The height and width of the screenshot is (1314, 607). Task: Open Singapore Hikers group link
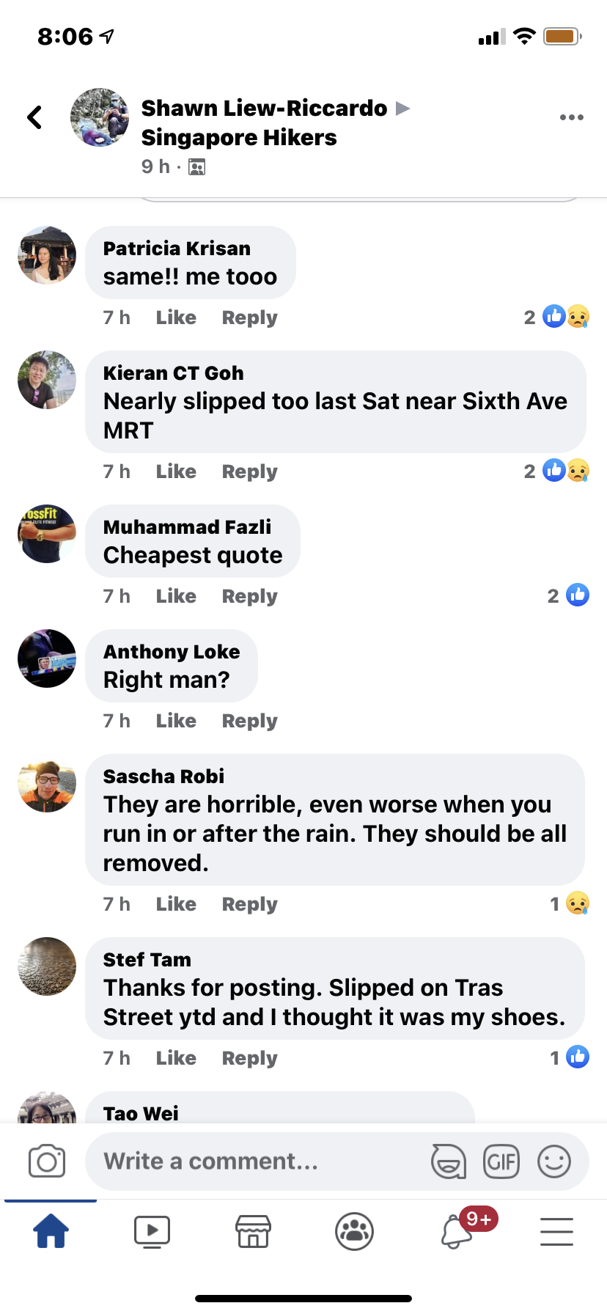(239, 137)
